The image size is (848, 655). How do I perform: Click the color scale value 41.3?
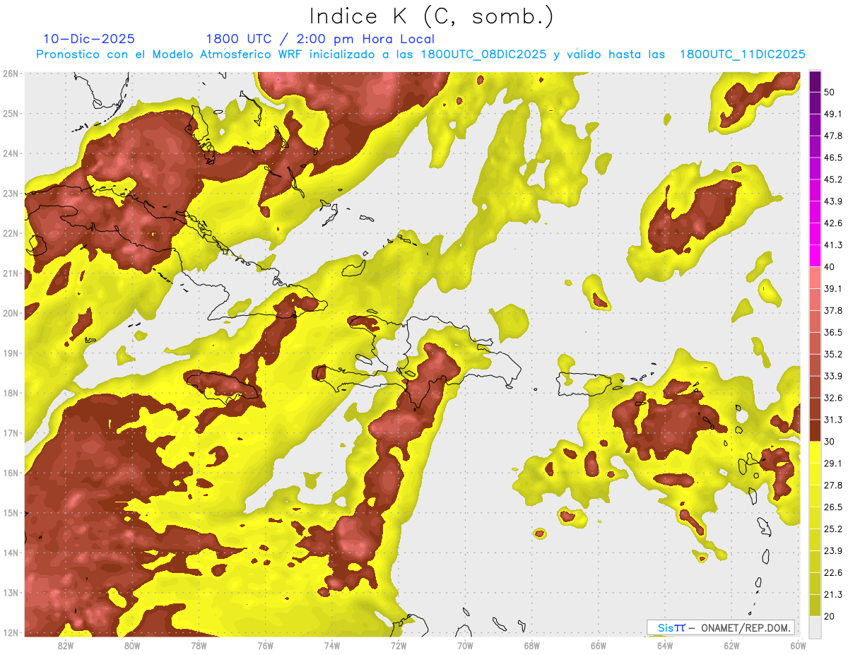coord(832,246)
